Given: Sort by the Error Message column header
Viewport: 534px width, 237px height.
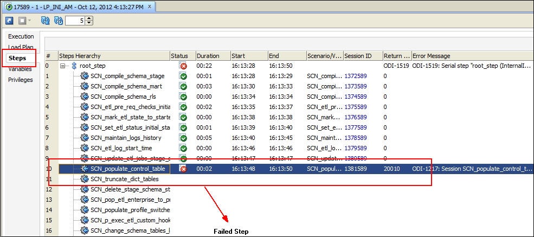Looking at the screenshot, I should pos(472,56).
